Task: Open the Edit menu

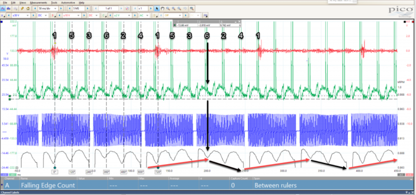Action: [13, 3]
